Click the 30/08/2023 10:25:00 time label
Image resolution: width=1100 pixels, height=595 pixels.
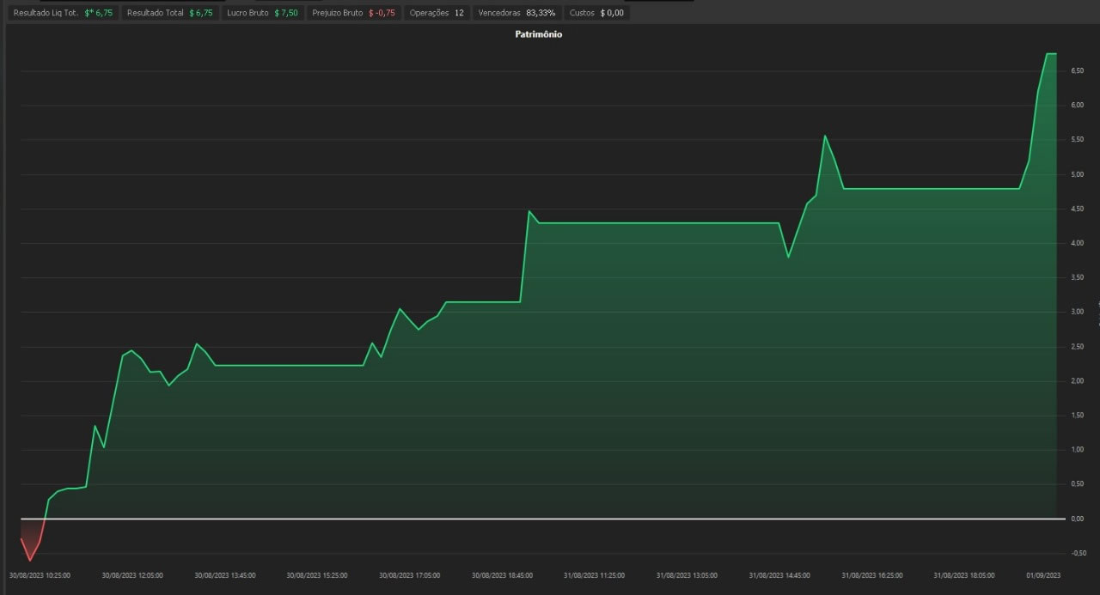[40, 575]
